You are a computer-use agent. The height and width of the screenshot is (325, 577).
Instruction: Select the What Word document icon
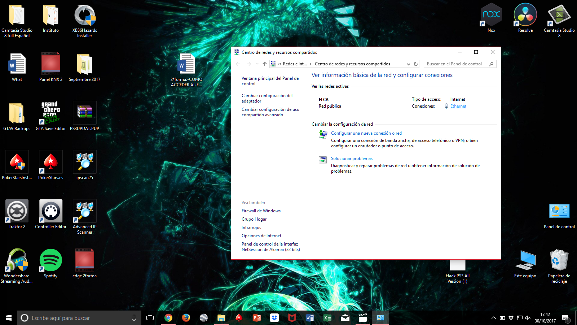pos(17,67)
